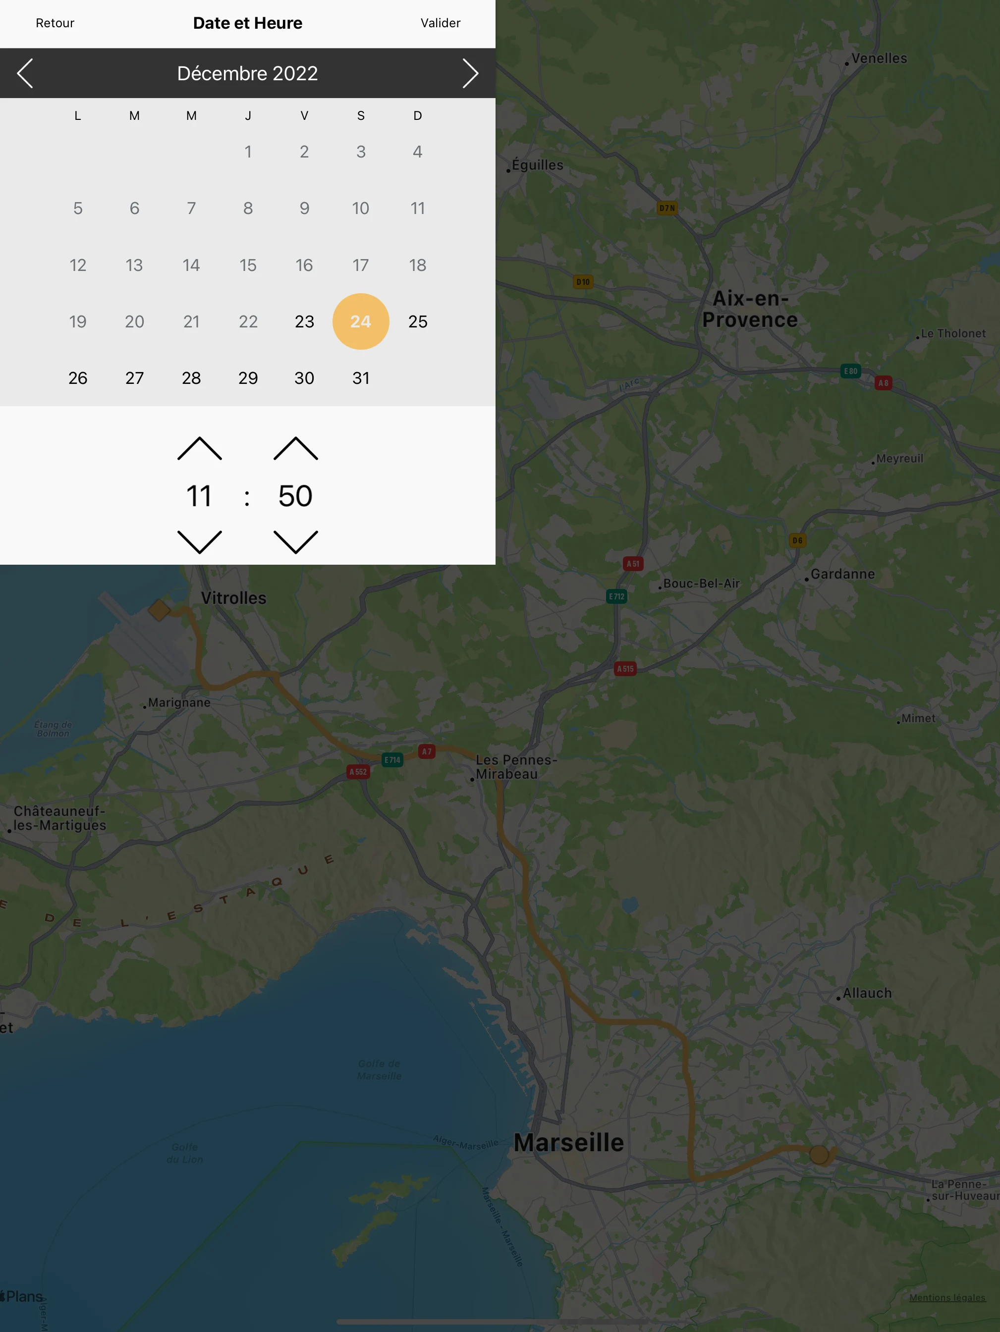Select grayed-out day 15
The image size is (1000, 1332).
tap(248, 265)
